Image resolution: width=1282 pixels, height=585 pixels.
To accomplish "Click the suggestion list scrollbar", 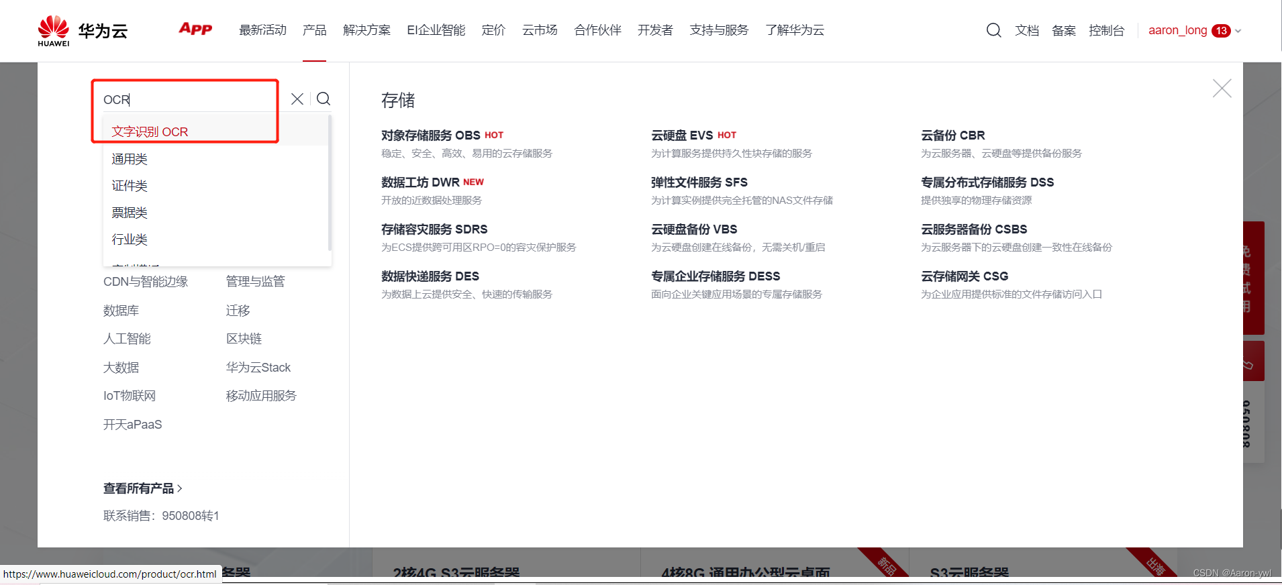I will click(330, 182).
